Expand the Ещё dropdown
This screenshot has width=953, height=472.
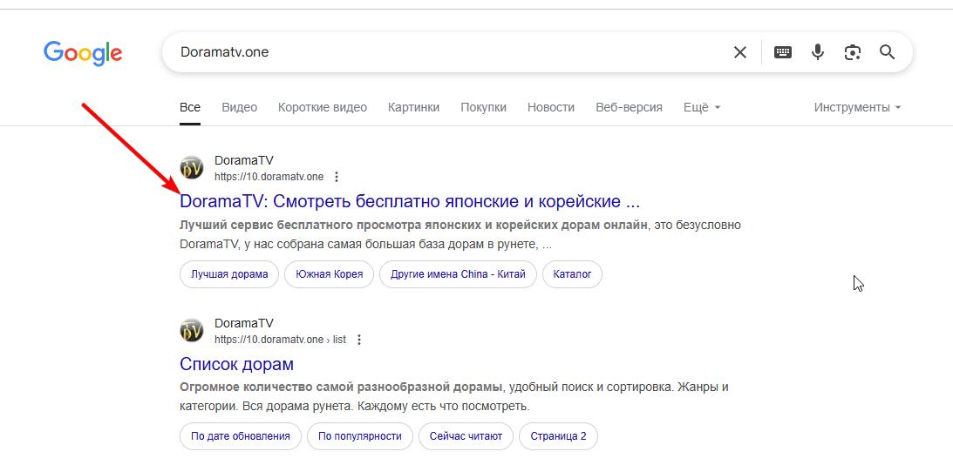coord(702,107)
